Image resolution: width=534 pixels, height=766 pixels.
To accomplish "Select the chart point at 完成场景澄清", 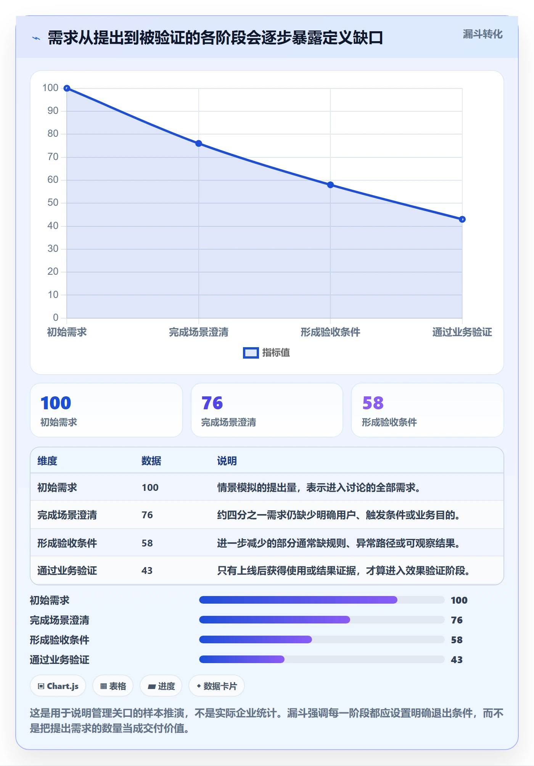I will pyautogui.click(x=199, y=144).
